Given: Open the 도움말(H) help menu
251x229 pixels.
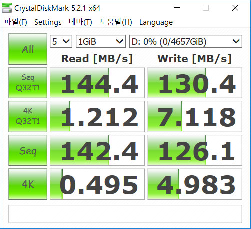Looking at the screenshot, I should [x=116, y=22].
